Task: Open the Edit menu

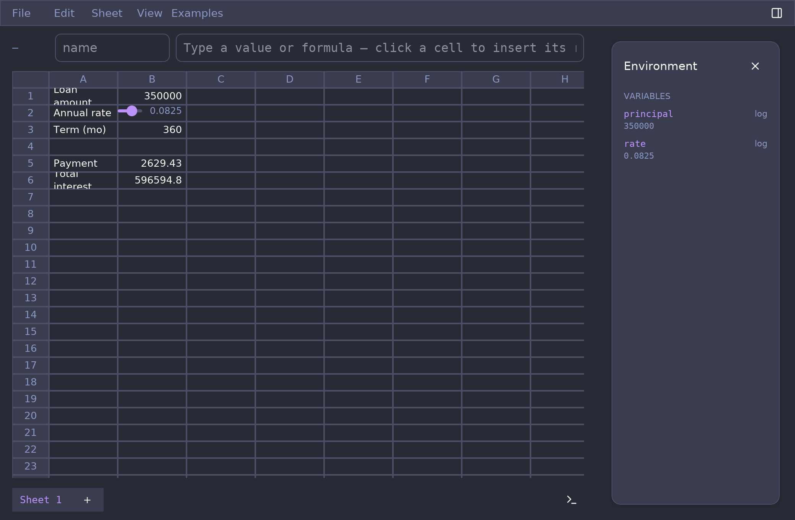Action: point(64,13)
